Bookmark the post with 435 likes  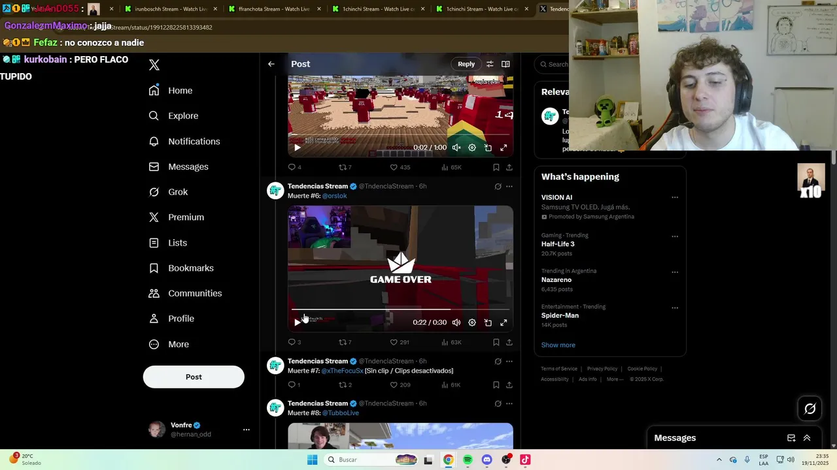coord(496,167)
